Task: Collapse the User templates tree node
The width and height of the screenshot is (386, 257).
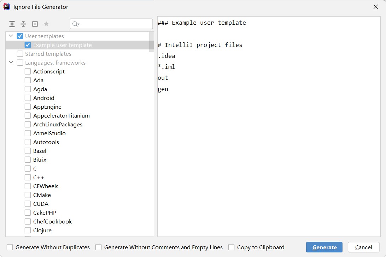Action: pyautogui.click(x=11, y=36)
